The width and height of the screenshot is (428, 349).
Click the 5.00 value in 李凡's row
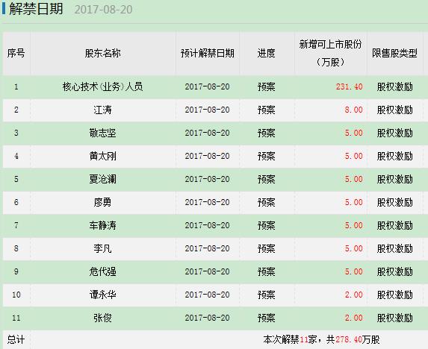[353, 248]
